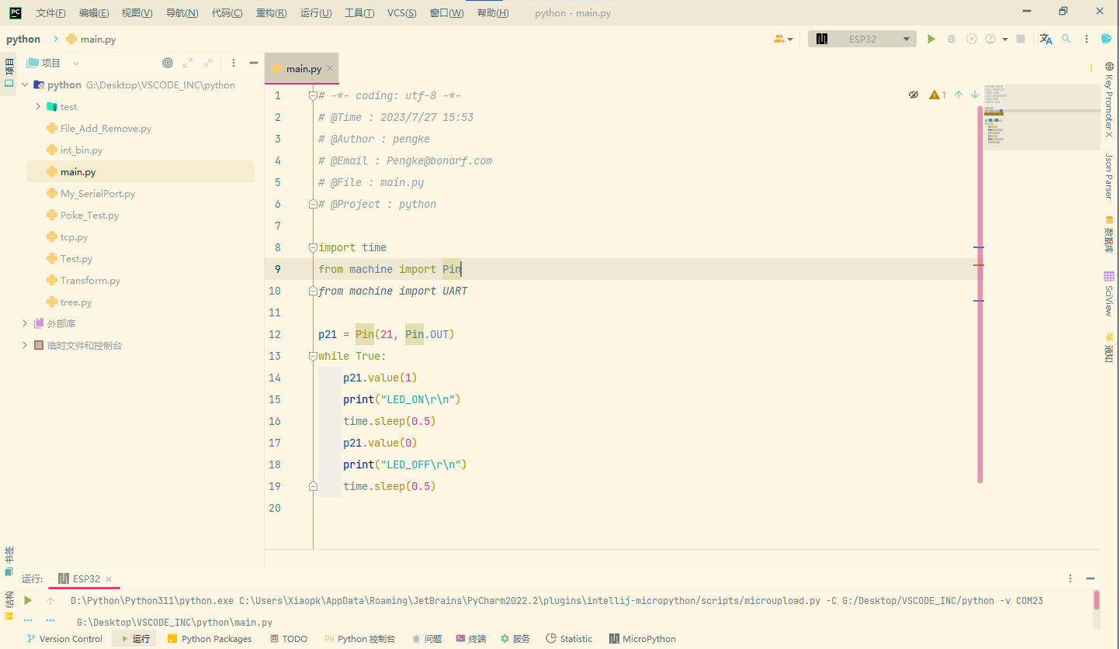This screenshot has width=1120, height=649.
Task: Toggle the reader mode crossed-eye icon
Action: point(914,95)
